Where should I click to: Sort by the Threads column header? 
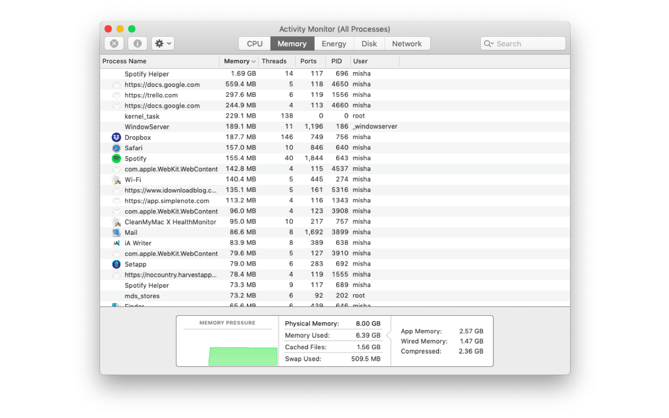pyautogui.click(x=277, y=61)
